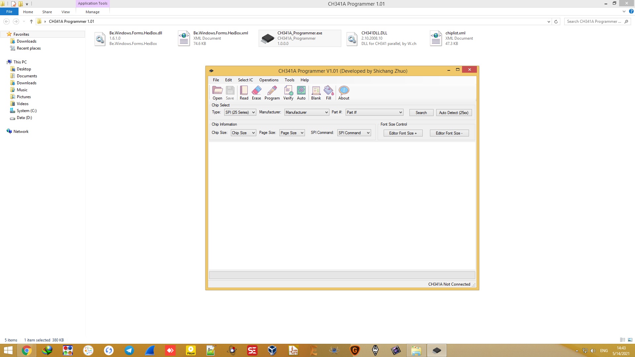
Task: Click the Explorer refresh button
Action: click(x=556, y=21)
